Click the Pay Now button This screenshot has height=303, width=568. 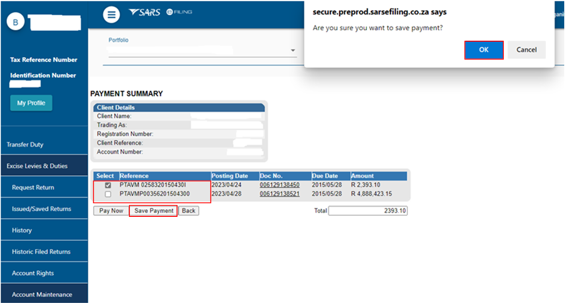[111, 211]
